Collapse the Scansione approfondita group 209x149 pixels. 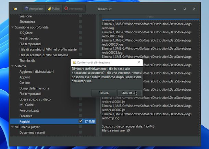coord(12,27)
